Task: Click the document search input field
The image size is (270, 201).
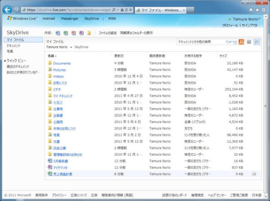Action: tap(201, 42)
